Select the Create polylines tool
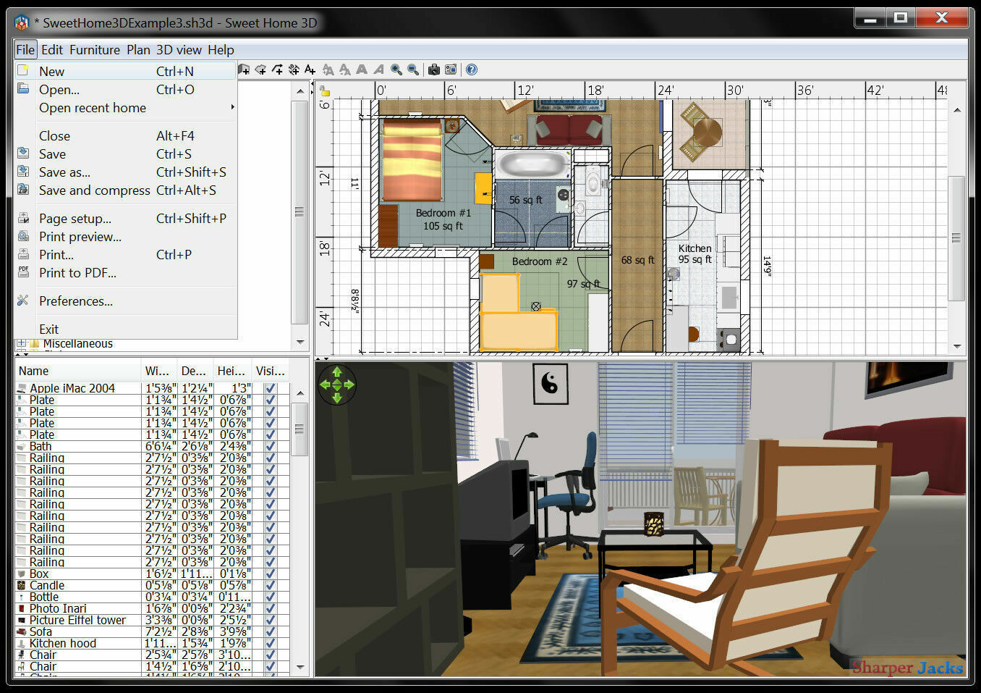 [x=277, y=70]
